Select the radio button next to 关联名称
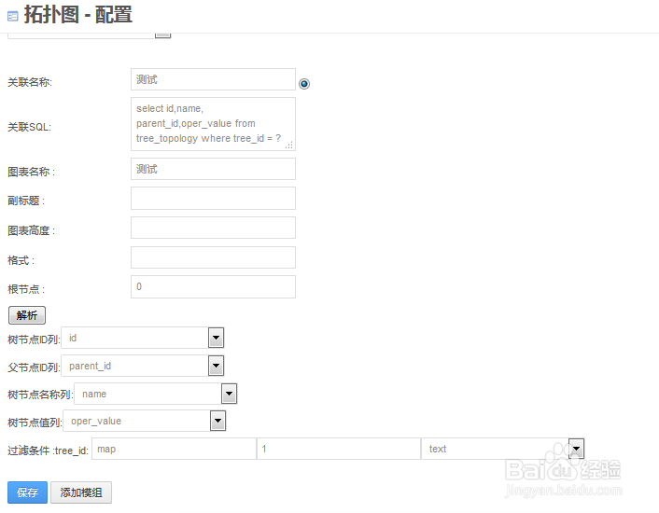This screenshot has height=513, width=659. 304,84
